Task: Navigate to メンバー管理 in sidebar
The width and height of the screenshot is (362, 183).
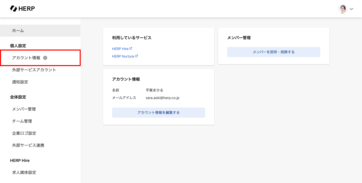Action: [24, 109]
